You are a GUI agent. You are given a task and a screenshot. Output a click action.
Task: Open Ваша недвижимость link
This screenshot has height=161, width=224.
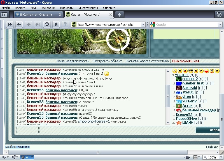tap(73, 61)
